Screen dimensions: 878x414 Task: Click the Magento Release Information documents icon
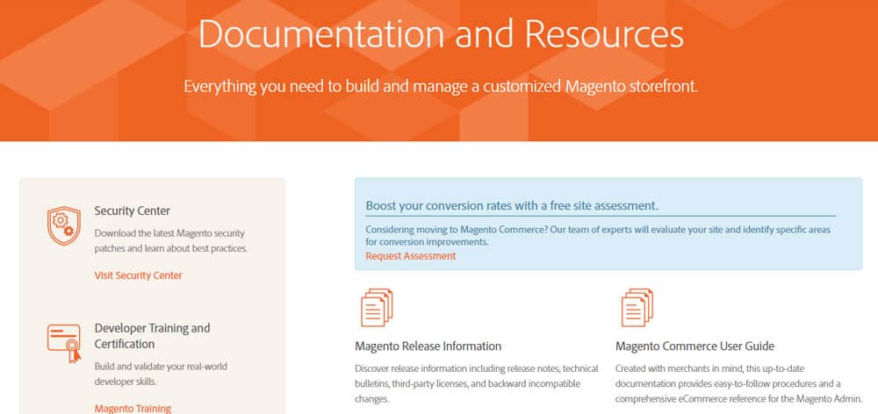click(x=377, y=308)
